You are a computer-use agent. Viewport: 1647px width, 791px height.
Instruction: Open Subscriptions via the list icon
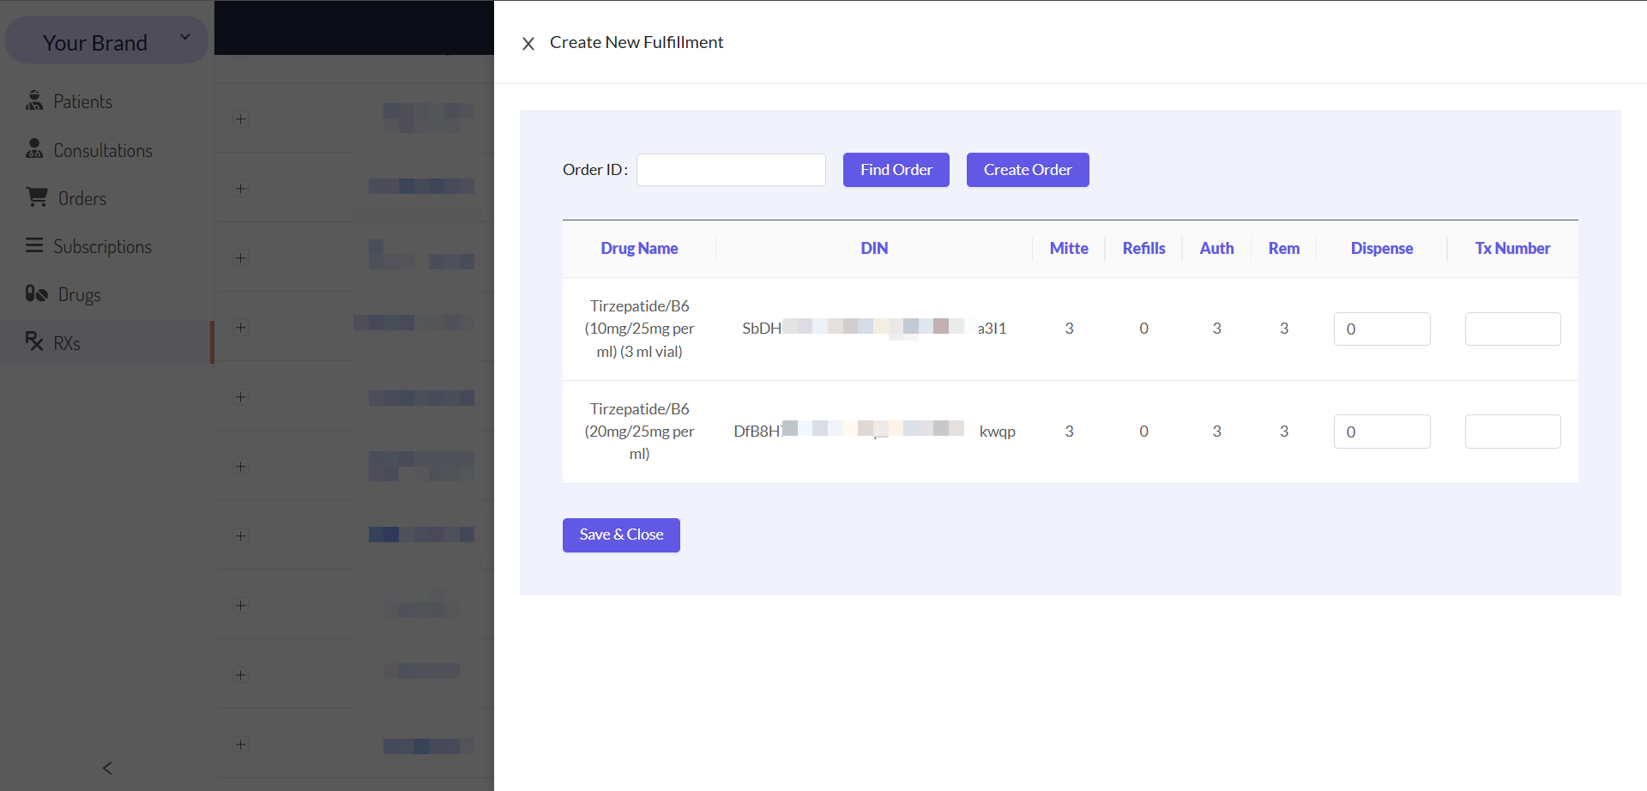34,245
